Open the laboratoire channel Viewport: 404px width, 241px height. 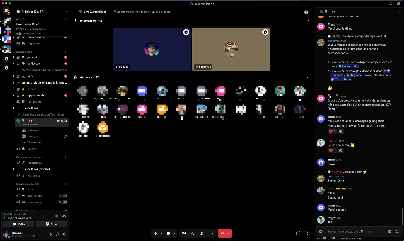coord(42,163)
